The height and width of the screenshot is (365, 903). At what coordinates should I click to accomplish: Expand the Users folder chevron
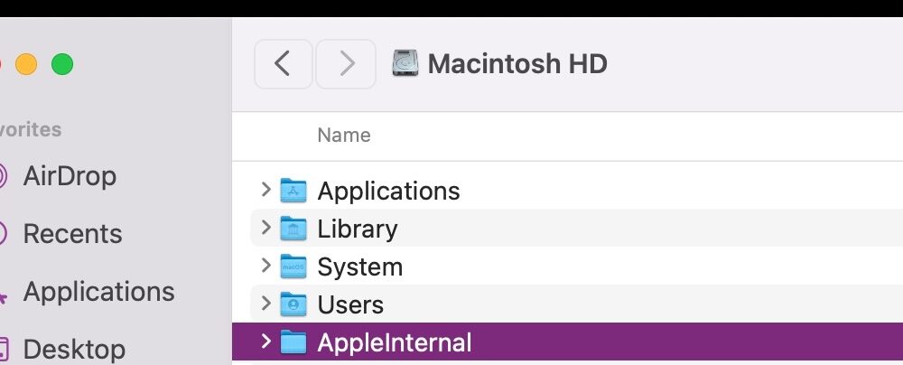tap(265, 304)
